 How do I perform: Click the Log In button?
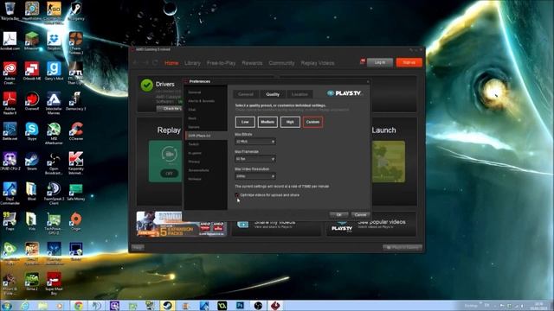click(x=380, y=62)
